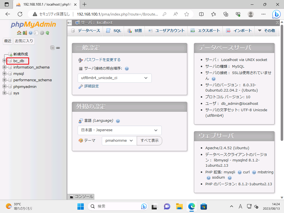Open the navigation panel settings gear
Viewport: 284px width, 213px height.
(x=42, y=33)
